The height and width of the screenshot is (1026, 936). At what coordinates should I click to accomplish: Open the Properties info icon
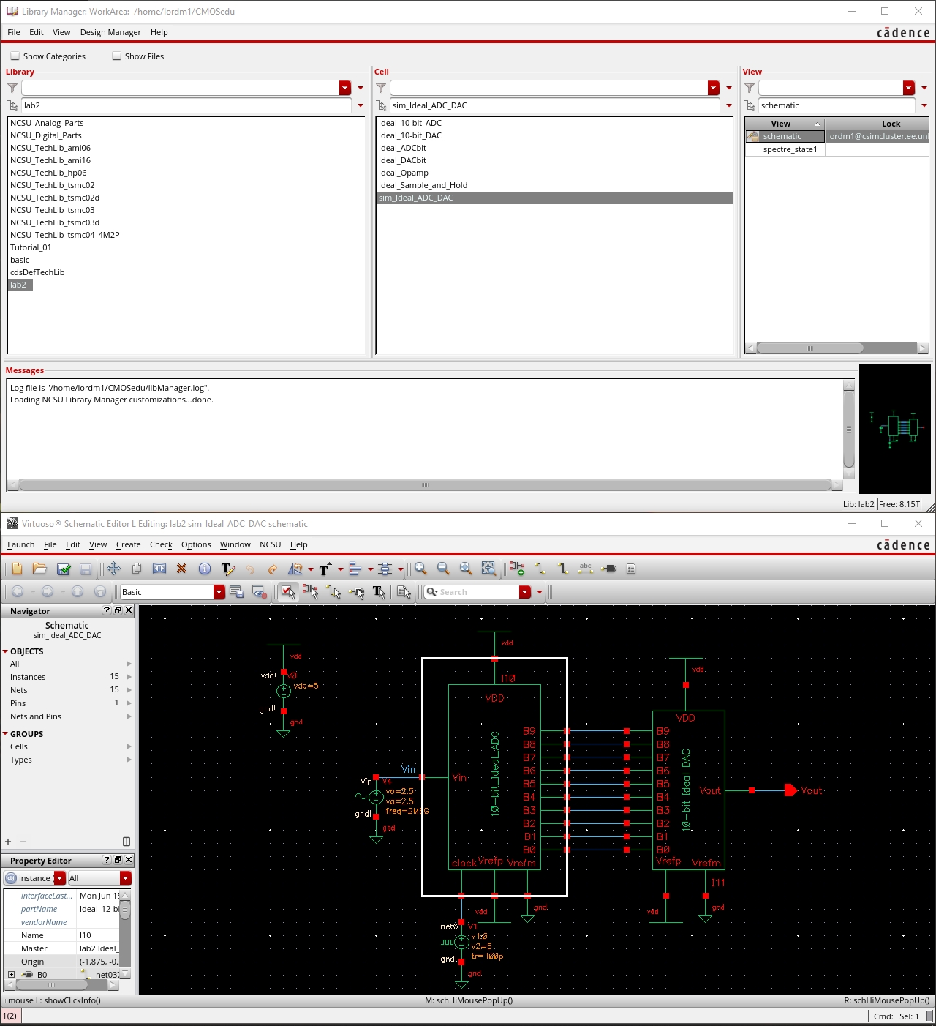[205, 569]
